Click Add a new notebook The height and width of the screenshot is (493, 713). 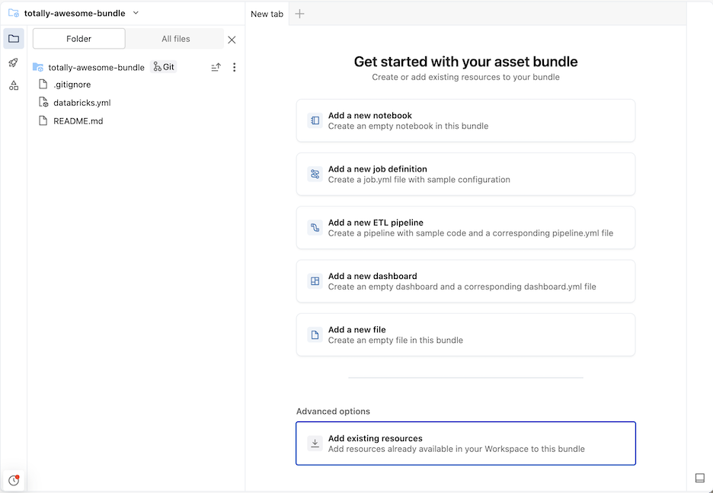click(465, 120)
